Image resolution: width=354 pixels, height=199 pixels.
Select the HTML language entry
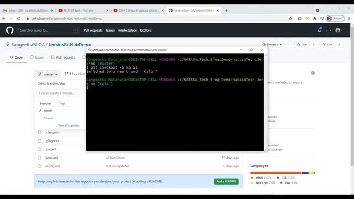pos(261,178)
